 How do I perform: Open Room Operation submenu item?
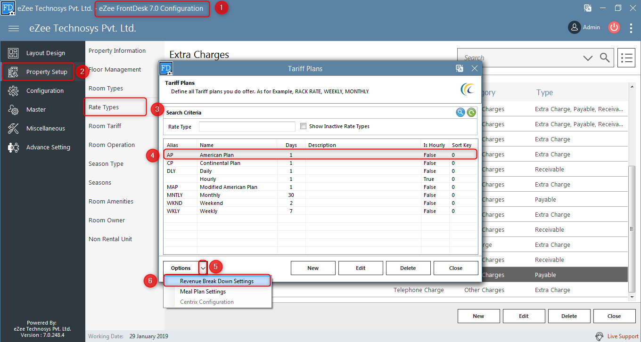point(112,145)
